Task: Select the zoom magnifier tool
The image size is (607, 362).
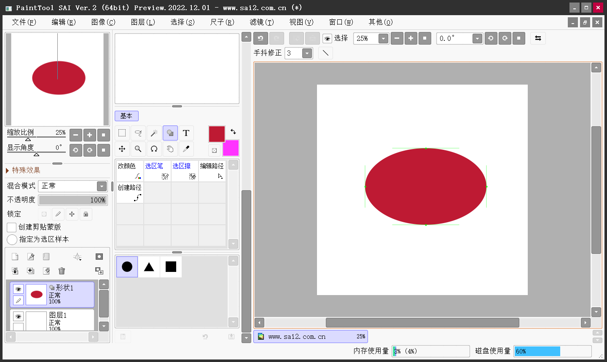Action: tap(138, 149)
